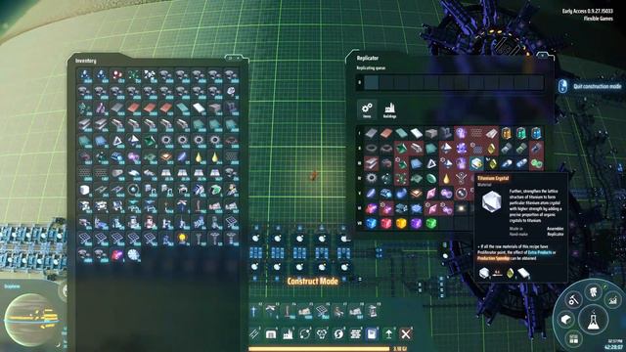626x352 pixels.
Task: Open the statistics graph panel button
Action: [612, 299]
